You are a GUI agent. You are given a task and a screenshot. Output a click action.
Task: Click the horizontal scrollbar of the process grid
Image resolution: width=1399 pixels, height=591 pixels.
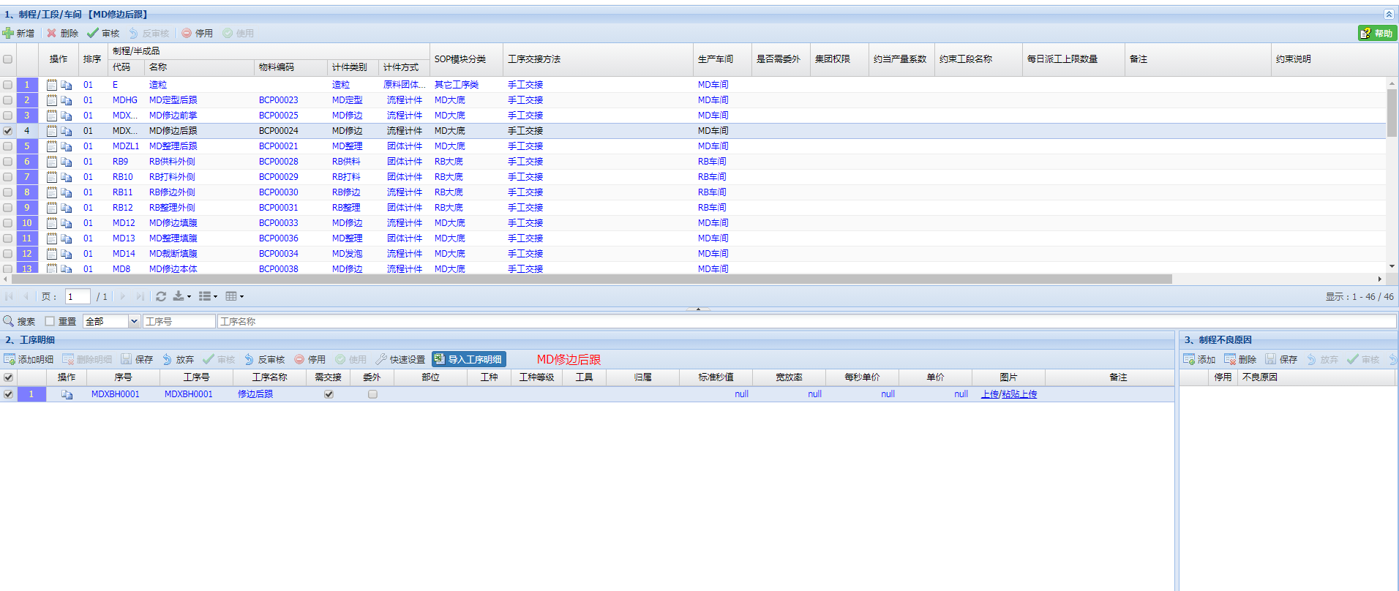coord(591,279)
